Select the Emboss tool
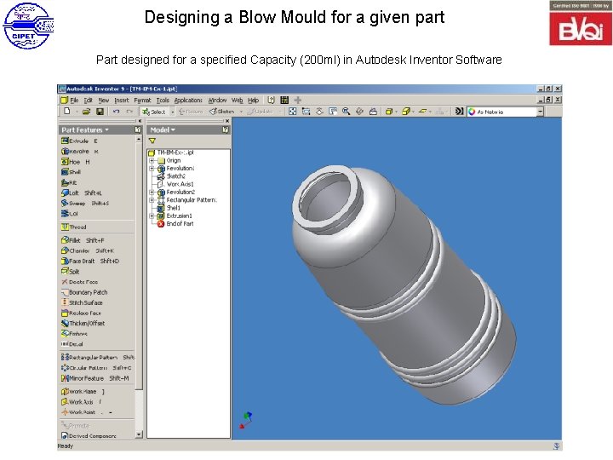 (74, 334)
